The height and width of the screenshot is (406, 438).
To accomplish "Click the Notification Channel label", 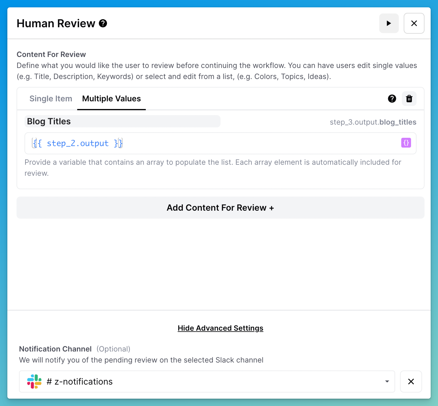I will pyautogui.click(x=55, y=349).
